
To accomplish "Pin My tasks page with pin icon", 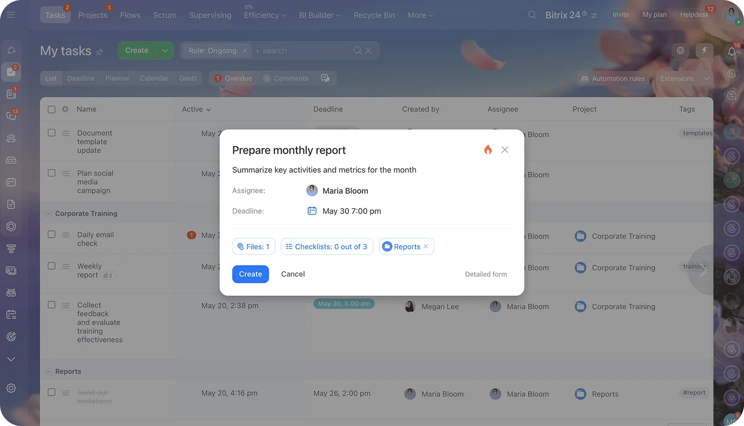I will pyautogui.click(x=100, y=52).
